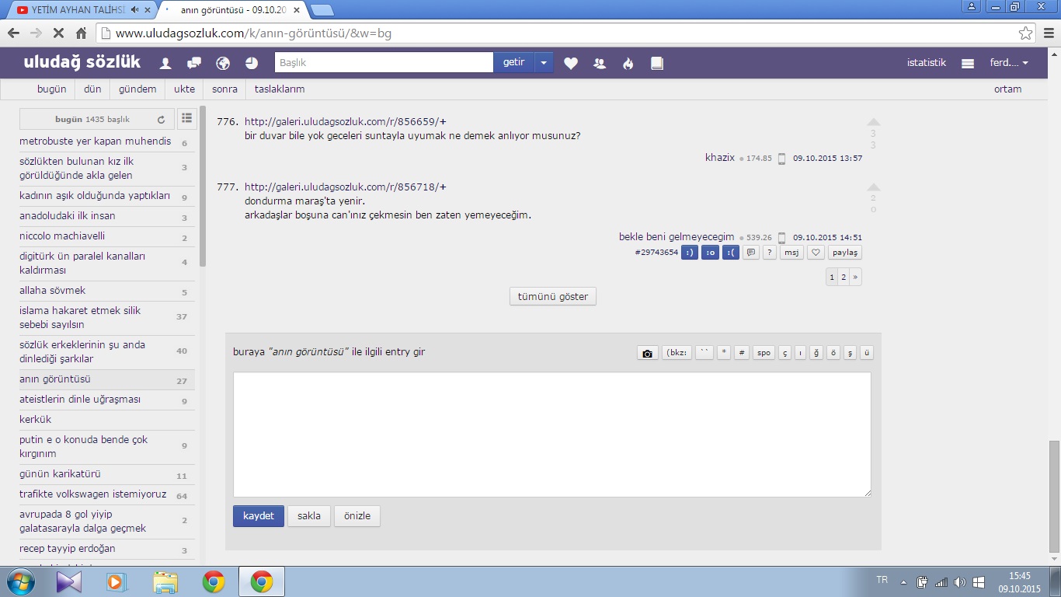Open the pie chart icon in header

pos(252,63)
